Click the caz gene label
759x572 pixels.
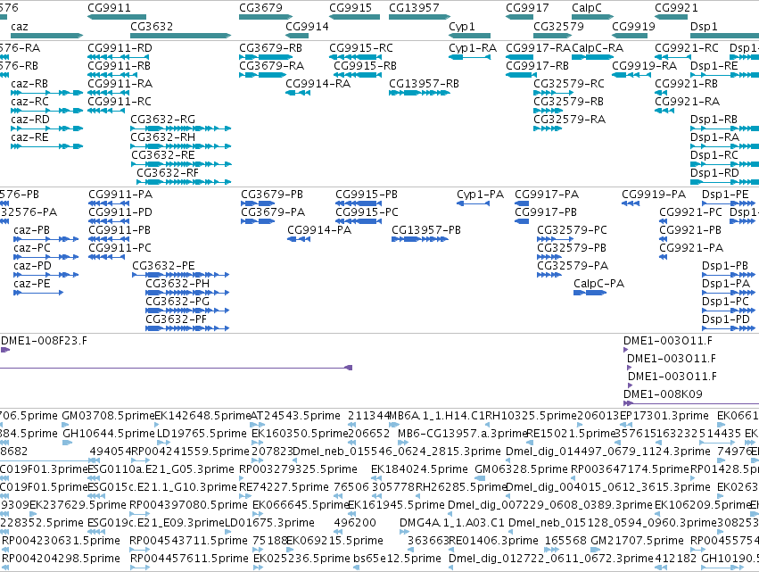pos(20,26)
